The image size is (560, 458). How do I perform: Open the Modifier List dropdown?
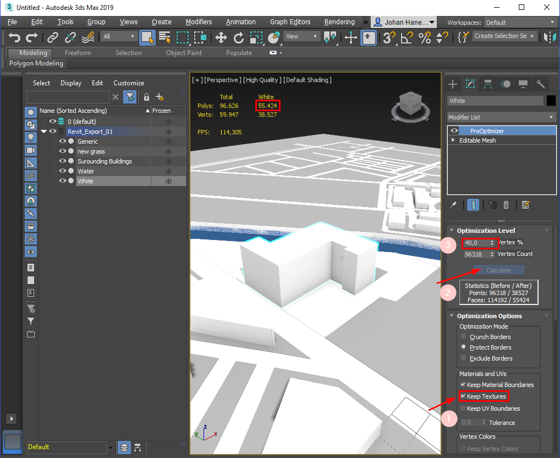[x=502, y=117]
